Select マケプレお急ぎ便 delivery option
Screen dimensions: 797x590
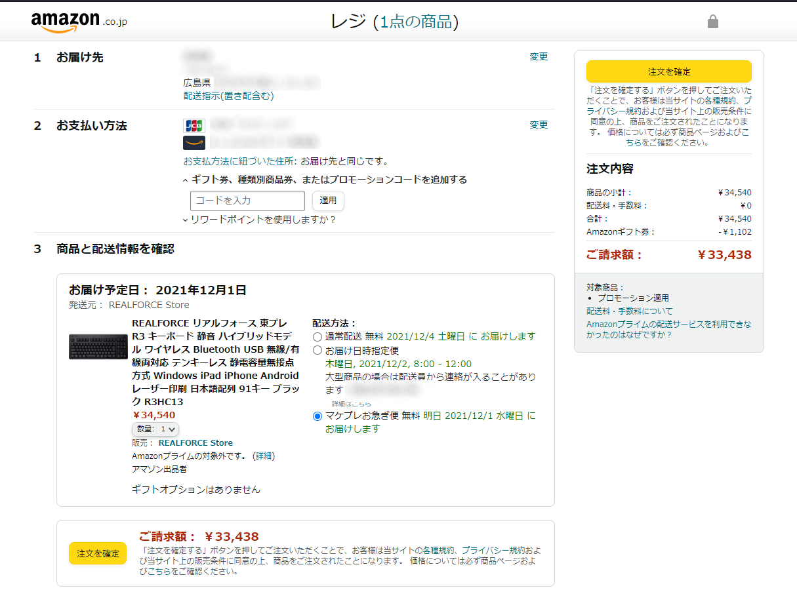click(x=317, y=416)
